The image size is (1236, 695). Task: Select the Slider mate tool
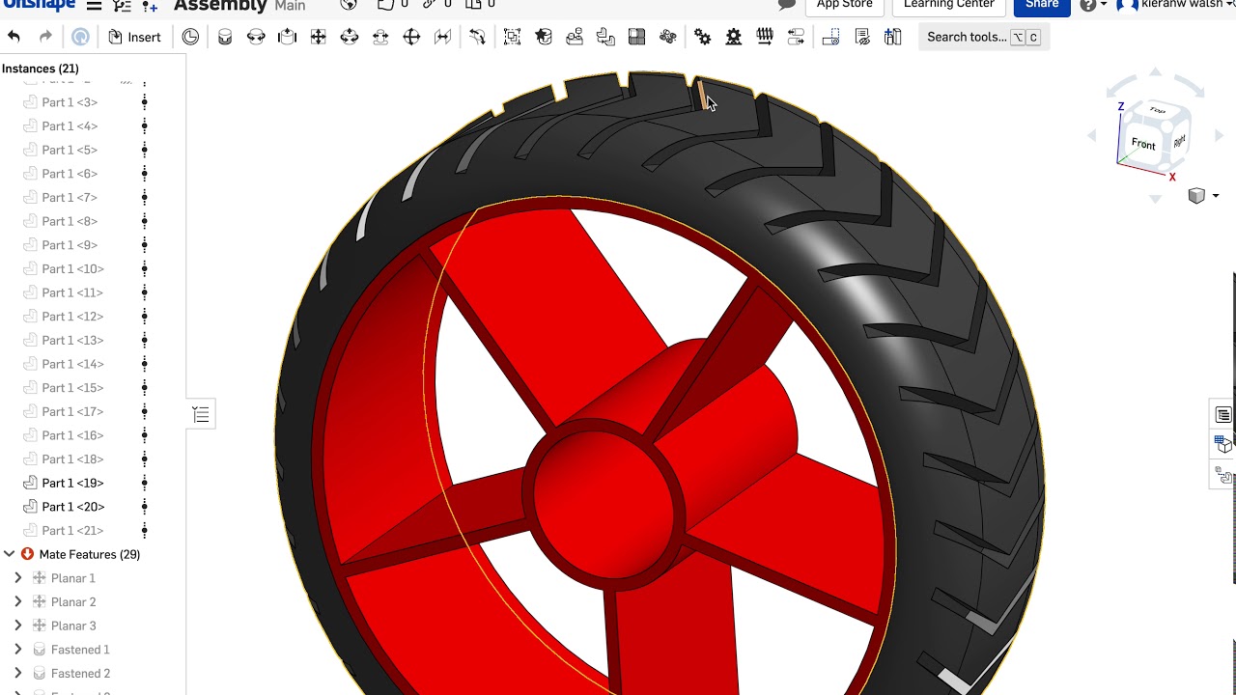coord(287,37)
